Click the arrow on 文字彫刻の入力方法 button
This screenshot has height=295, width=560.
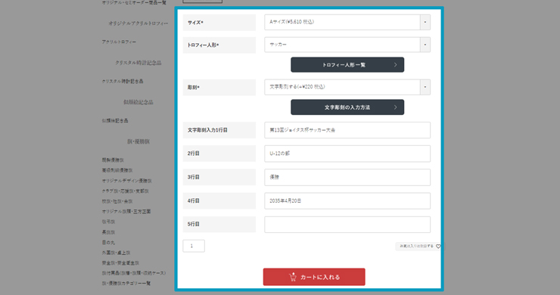click(395, 107)
